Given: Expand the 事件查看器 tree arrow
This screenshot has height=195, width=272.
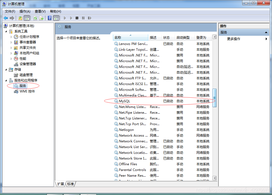Looking at the screenshot, I should click(11, 42).
